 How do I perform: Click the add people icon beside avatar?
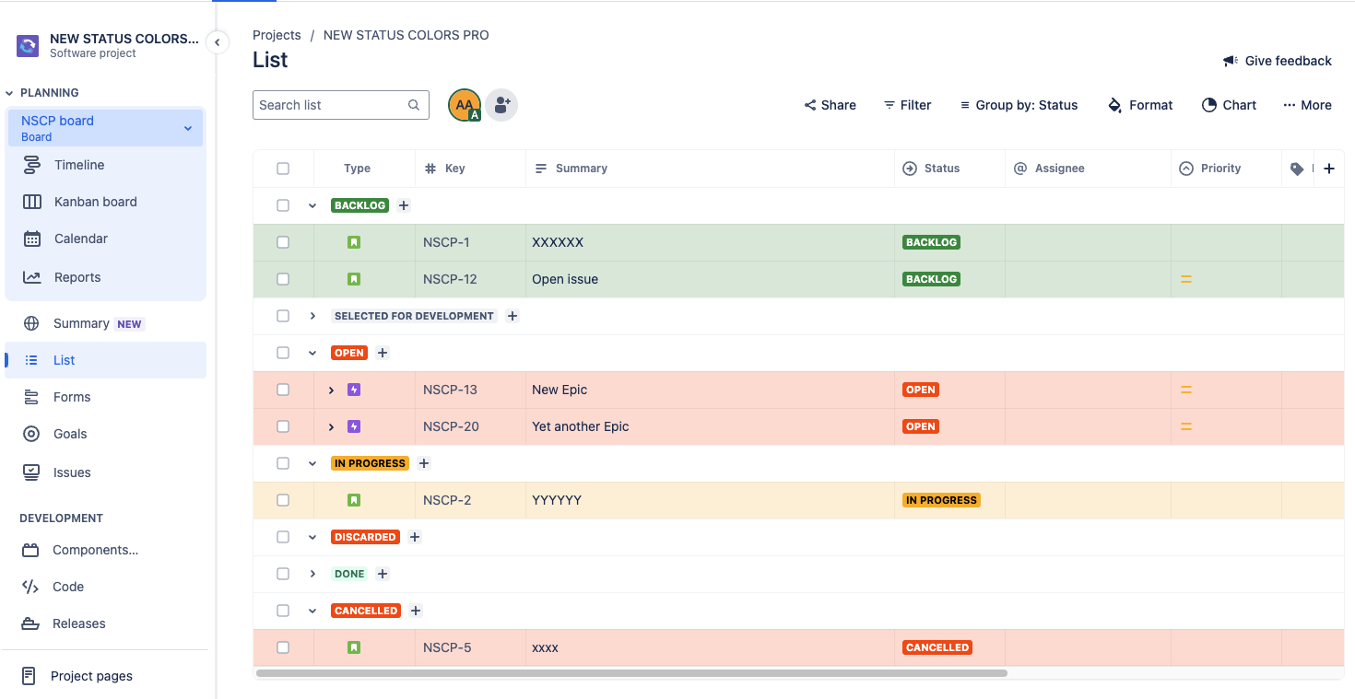[x=501, y=105]
